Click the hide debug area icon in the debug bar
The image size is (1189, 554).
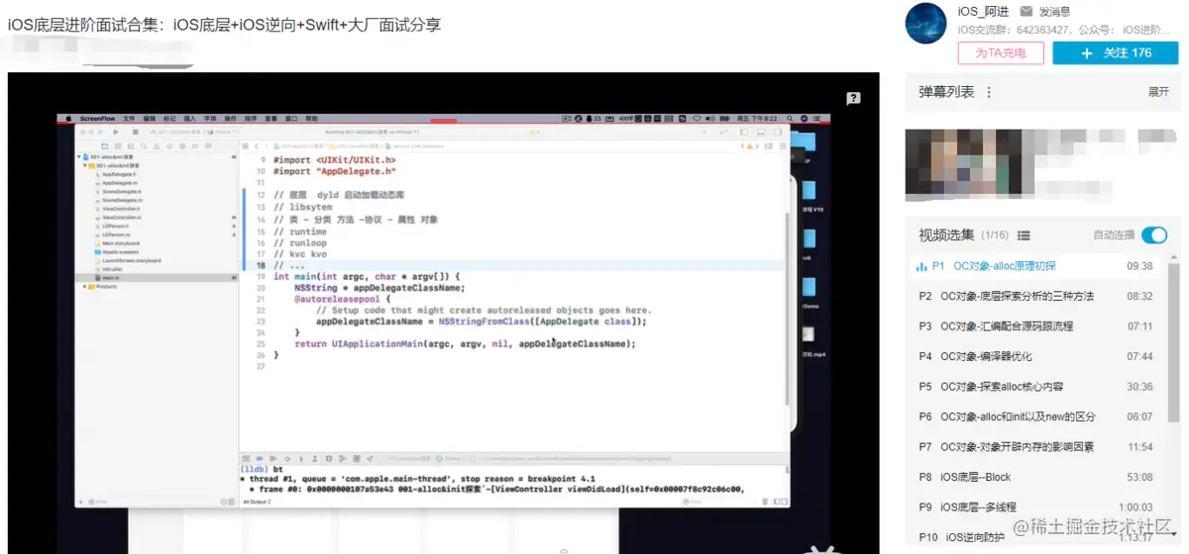point(247,459)
